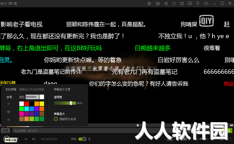Skip to next episode button
Image resolution: width=234 pixels, height=144 pixels.
[34, 139]
